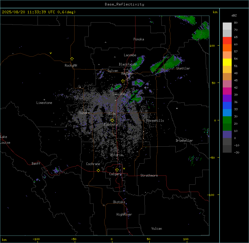Image resolution: width=249 pixels, height=243 pixels.
Task: Select the Didsbury label
Action: pos(111,124)
